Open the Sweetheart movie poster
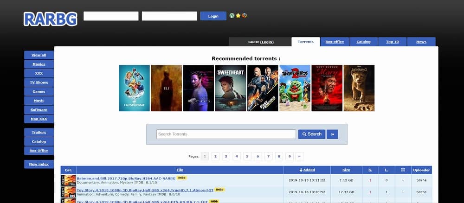 pos(231,88)
